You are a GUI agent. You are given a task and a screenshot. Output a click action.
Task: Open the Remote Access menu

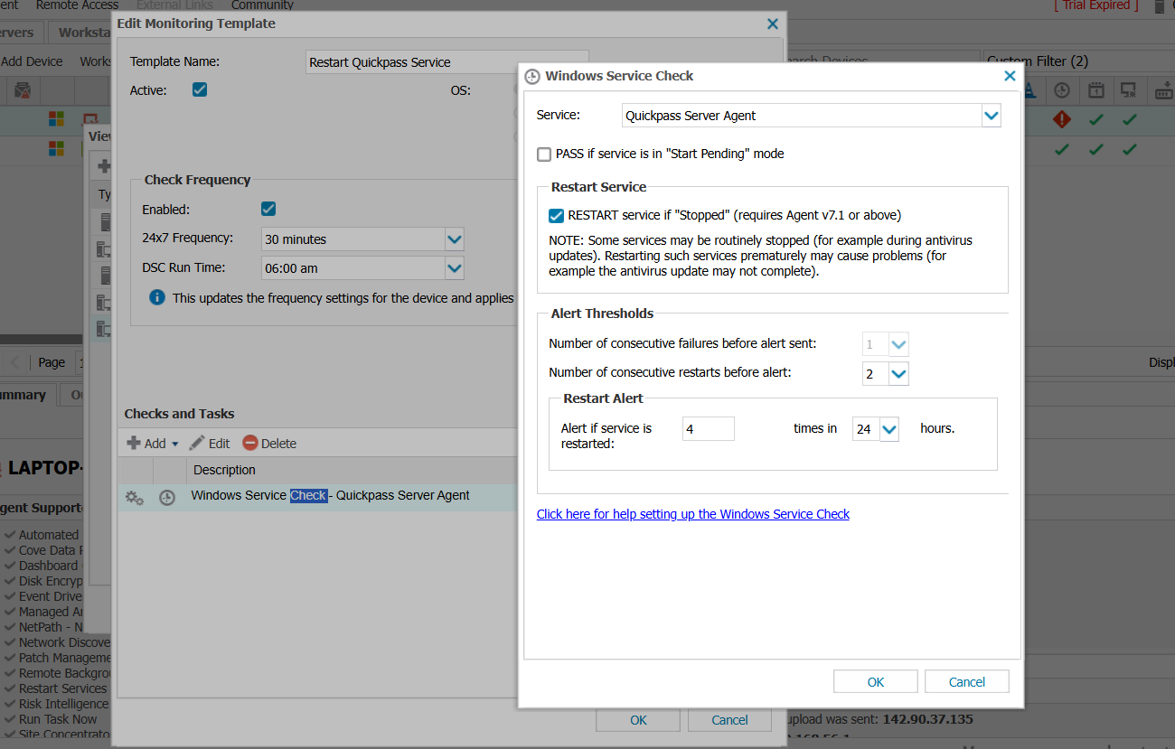[77, 5]
